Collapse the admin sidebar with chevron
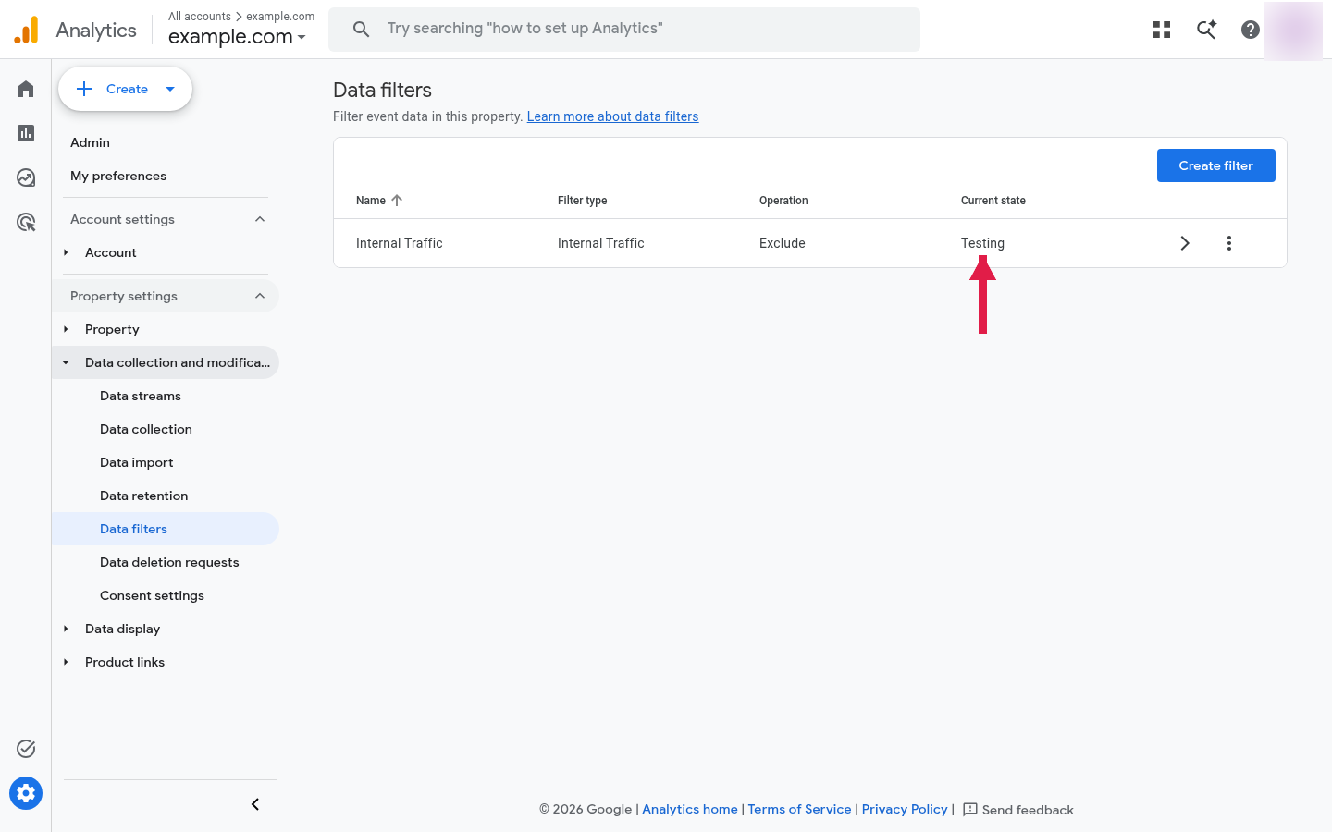Screen dimensions: 1332x832 tap(255, 804)
